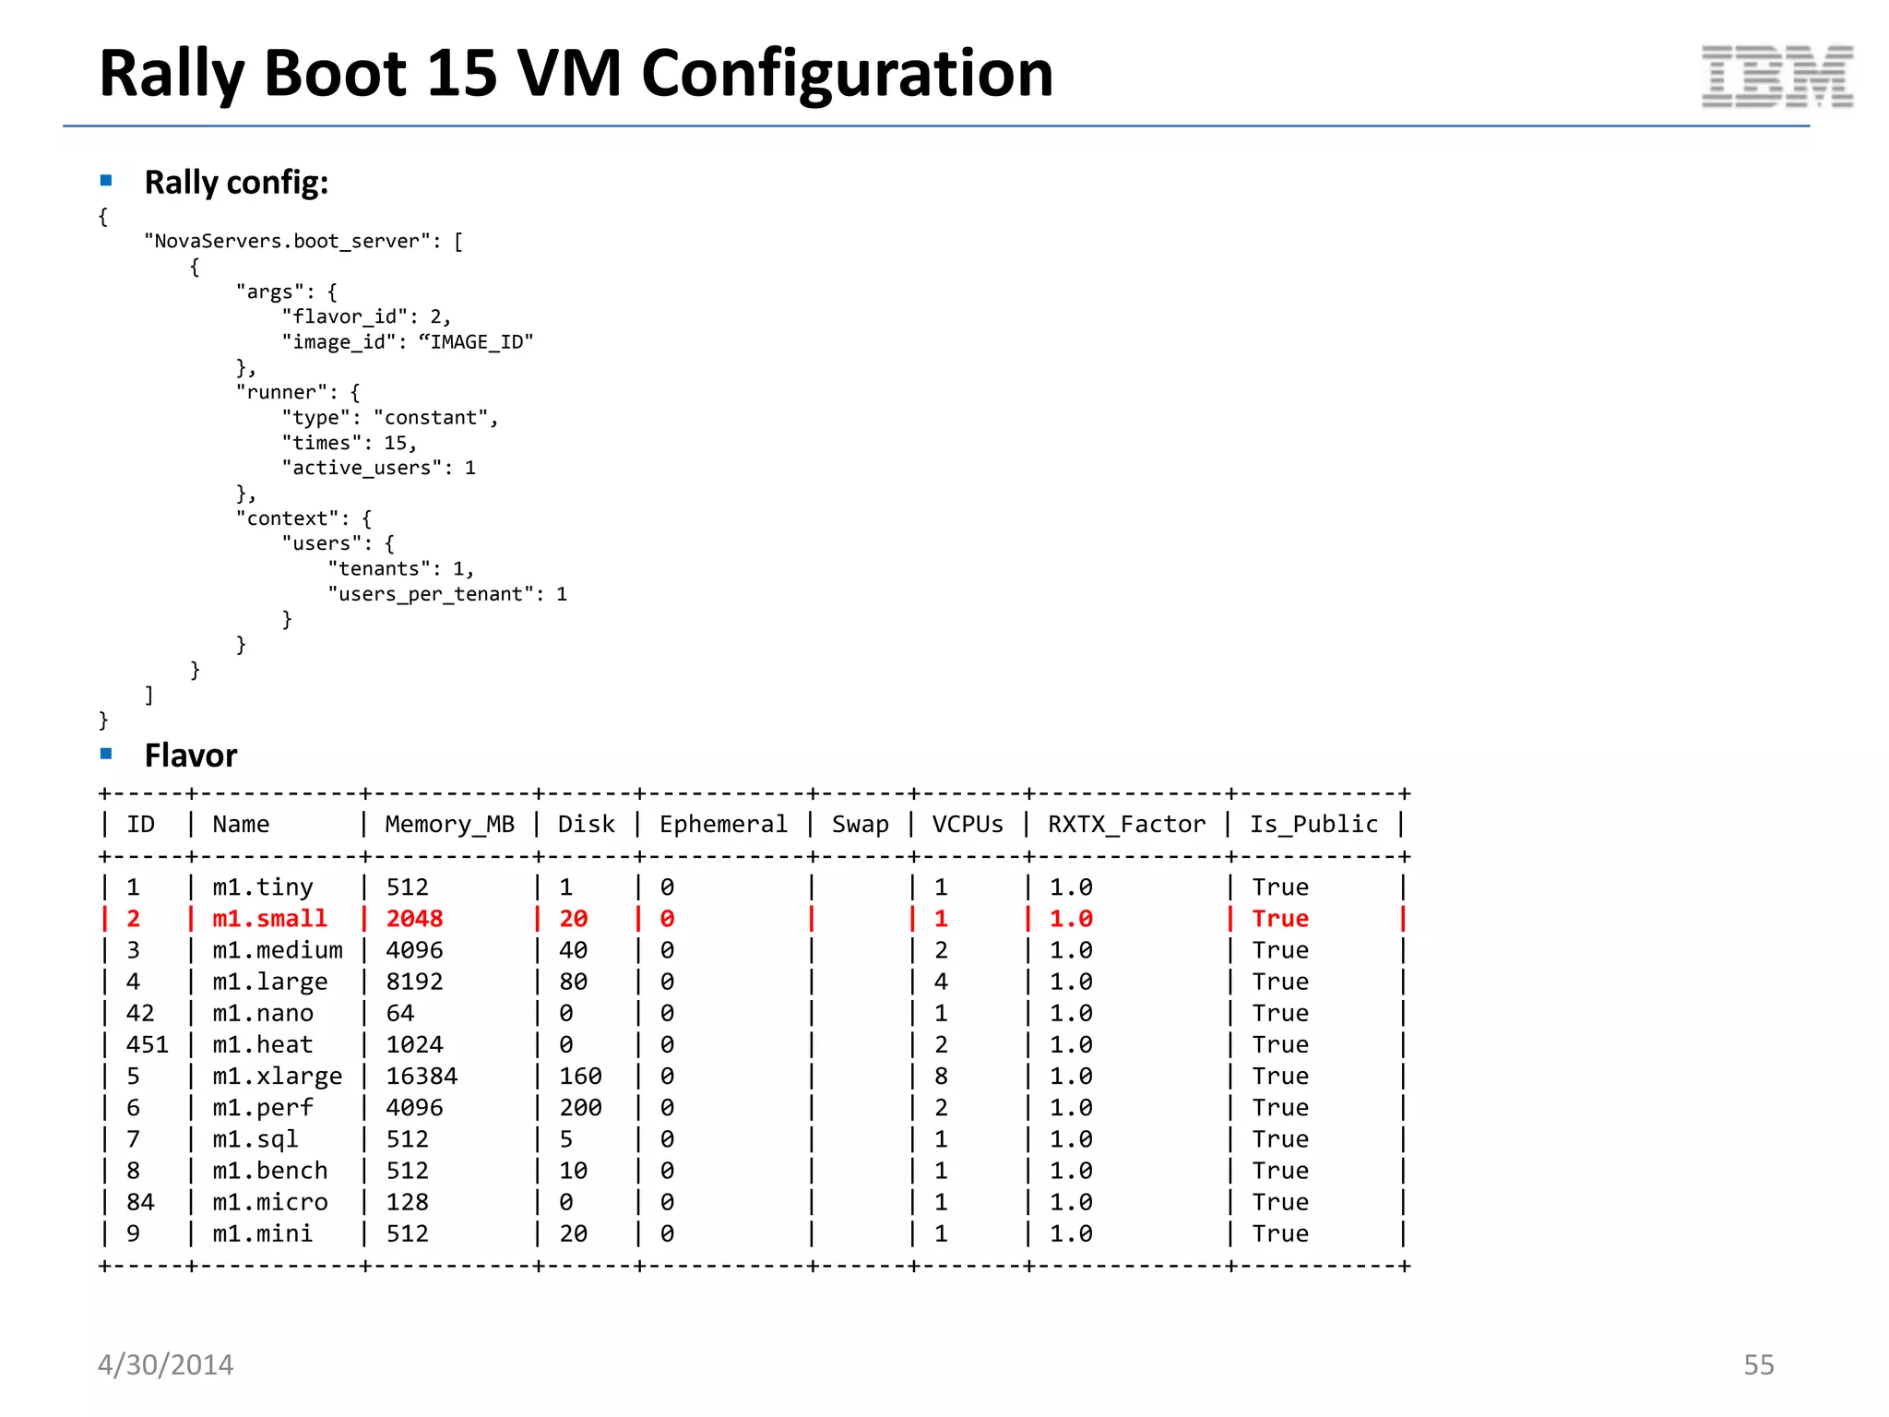
Task: Click the 4/30/2014 date in footer
Action: 166,1364
